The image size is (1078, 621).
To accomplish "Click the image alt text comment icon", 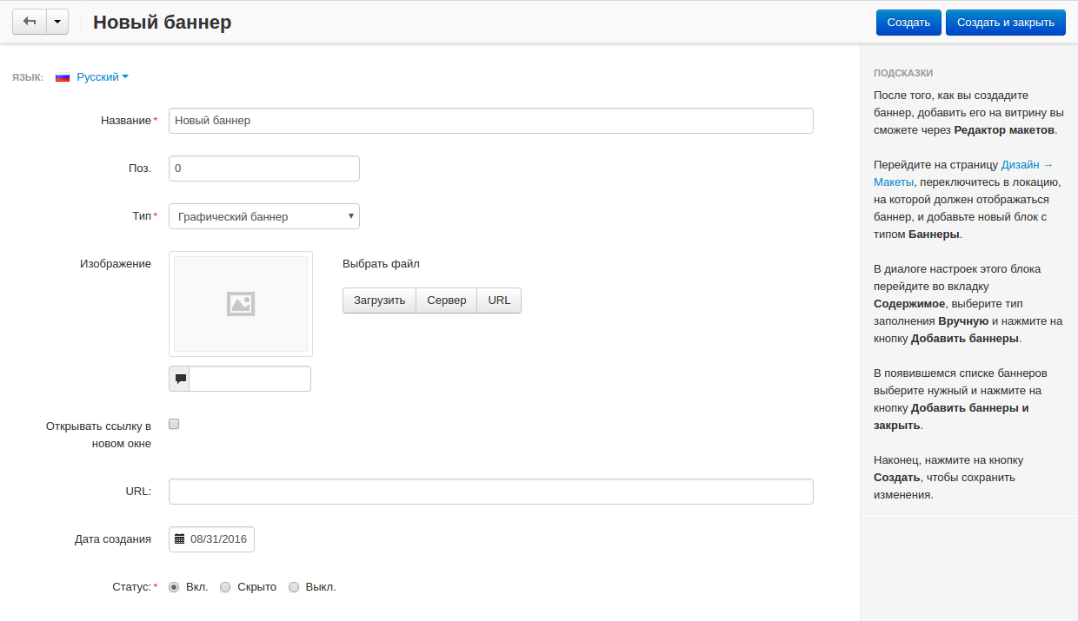I will tap(180, 379).
